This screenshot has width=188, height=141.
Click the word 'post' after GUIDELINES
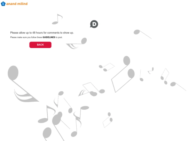pos(60,37)
